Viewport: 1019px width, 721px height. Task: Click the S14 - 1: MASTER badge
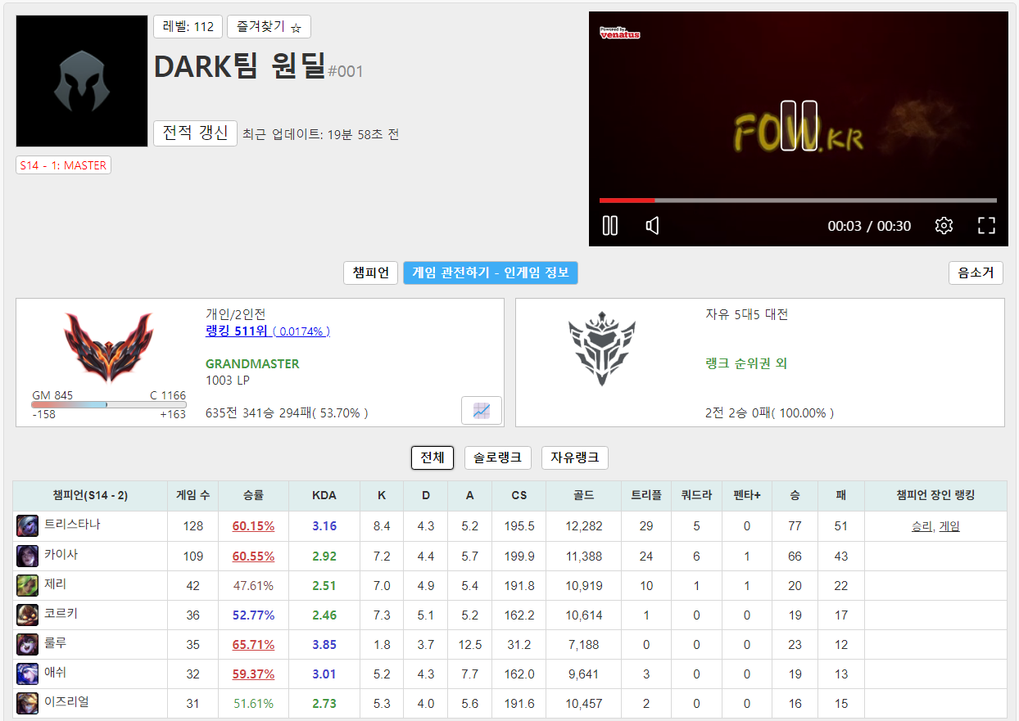pyautogui.click(x=63, y=165)
